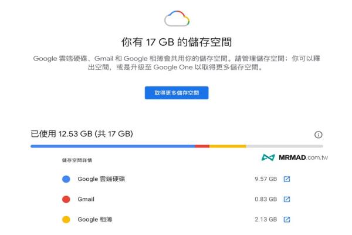Select the Gmail storage row label
Viewport: 352px width, 235px height.
86,199
